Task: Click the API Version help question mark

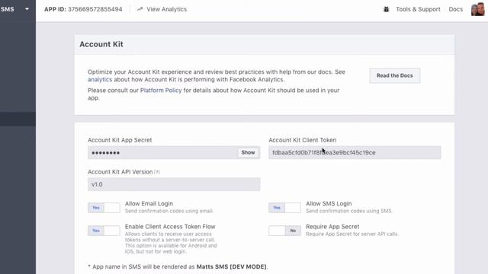Action: (x=156, y=172)
